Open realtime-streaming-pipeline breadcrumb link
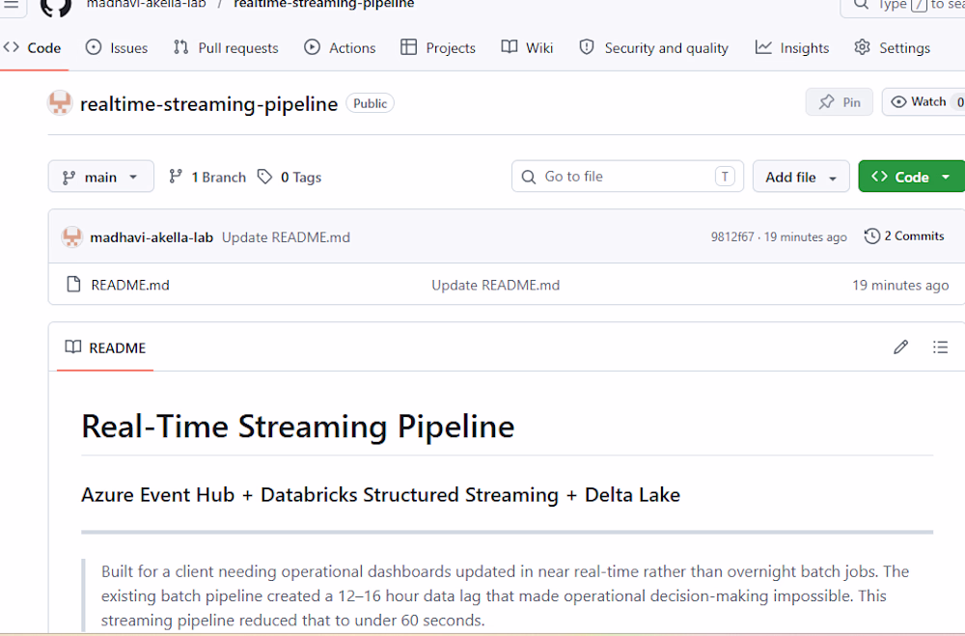 (x=323, y=4)
